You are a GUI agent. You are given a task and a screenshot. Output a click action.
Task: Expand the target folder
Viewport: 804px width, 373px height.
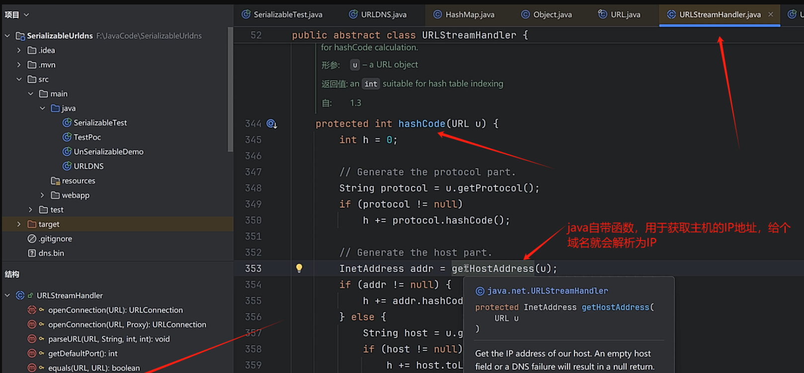19,224
